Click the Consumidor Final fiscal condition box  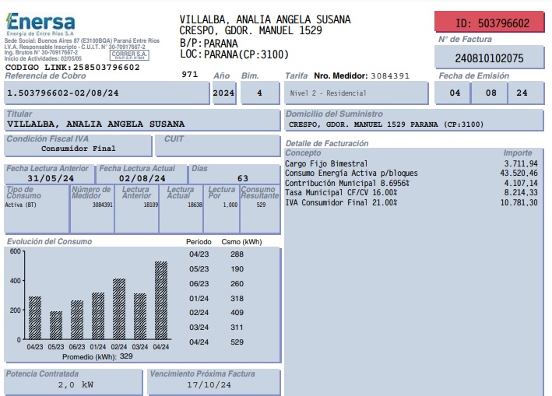tap(78, 148)
